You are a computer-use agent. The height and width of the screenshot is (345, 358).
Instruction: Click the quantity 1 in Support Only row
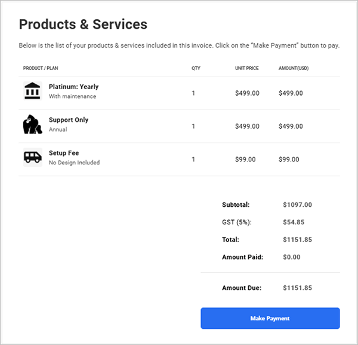pos(193,126)
